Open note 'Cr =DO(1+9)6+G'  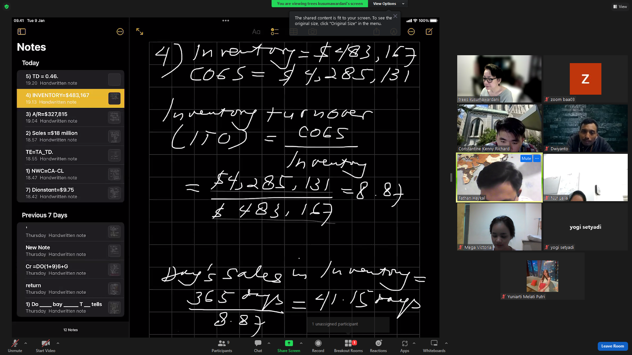pyautogui.click(x=70, y=270)
